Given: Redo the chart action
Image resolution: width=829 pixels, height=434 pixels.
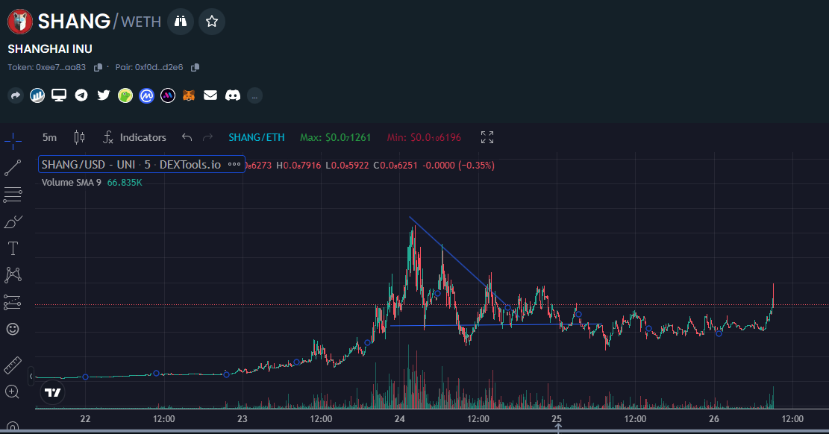Looking at the screenshot, I should pos(207,137).
